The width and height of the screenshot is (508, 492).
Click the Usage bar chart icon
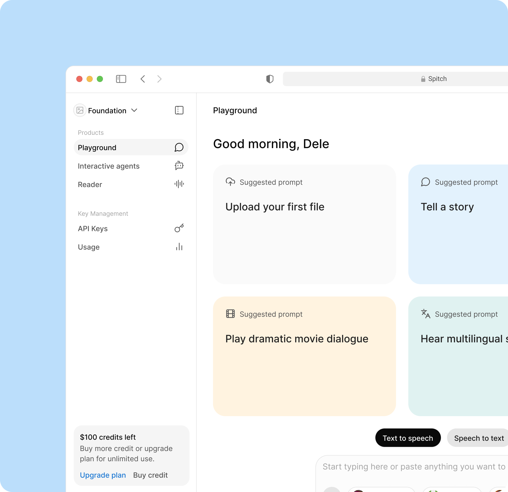pos(179,247)
